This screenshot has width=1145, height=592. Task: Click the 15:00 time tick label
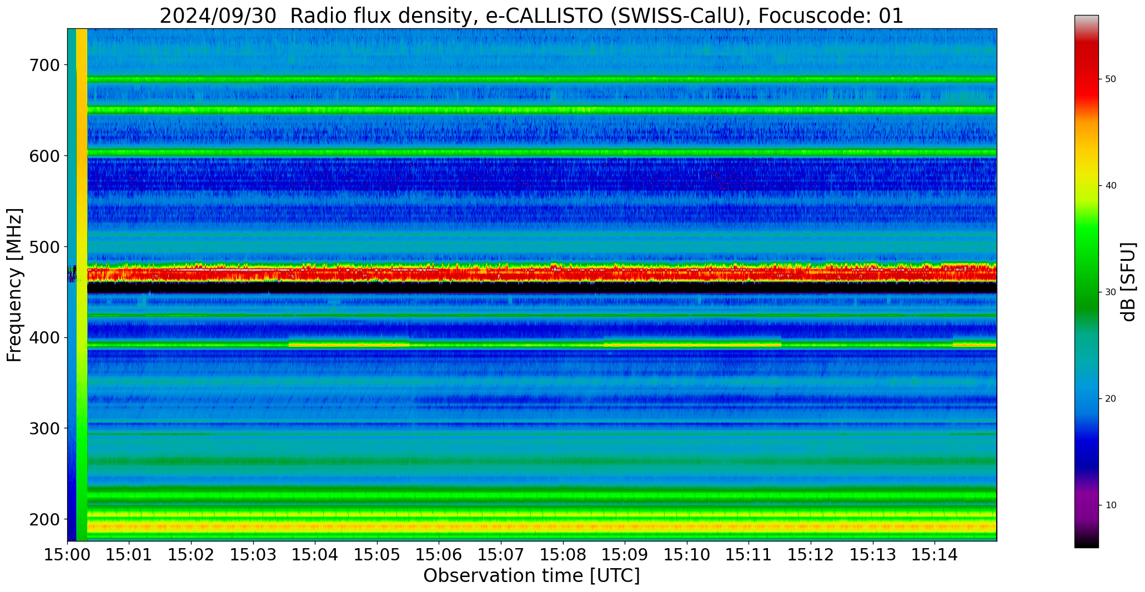pos(68,555)
